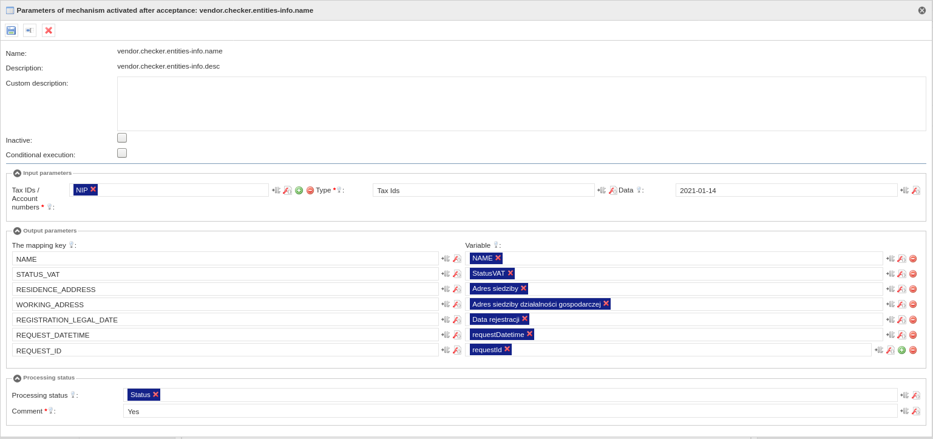This screenshot has width=933, height=439.
Task: Collapse the Processing status section
Action: (17, 378)
